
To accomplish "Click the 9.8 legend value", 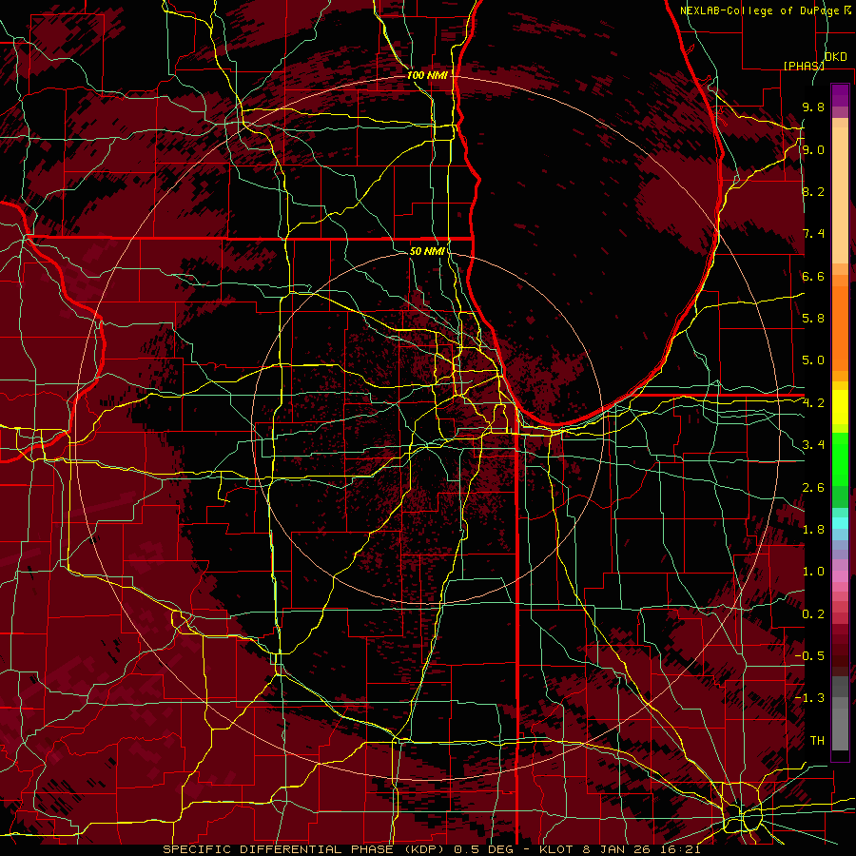I will (x=813, y=107).
